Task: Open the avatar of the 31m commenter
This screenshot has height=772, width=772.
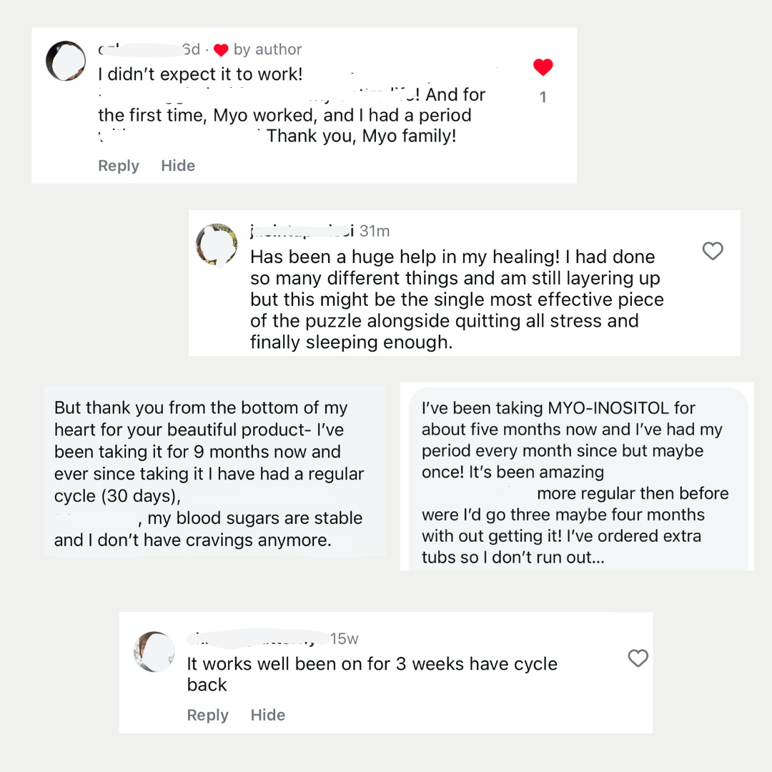Action: pos(217,244)
